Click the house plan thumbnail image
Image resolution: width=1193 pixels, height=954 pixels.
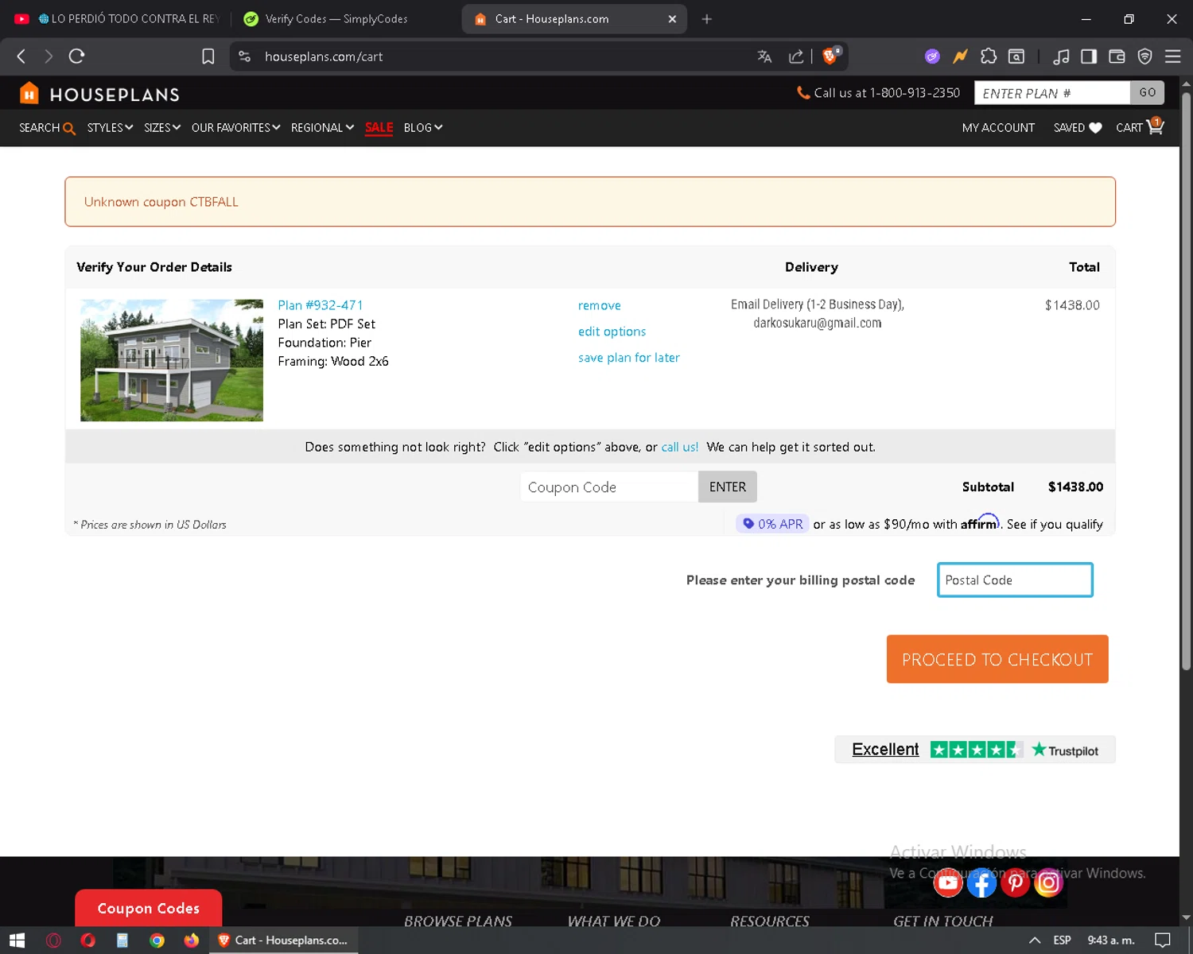point(172,360)
